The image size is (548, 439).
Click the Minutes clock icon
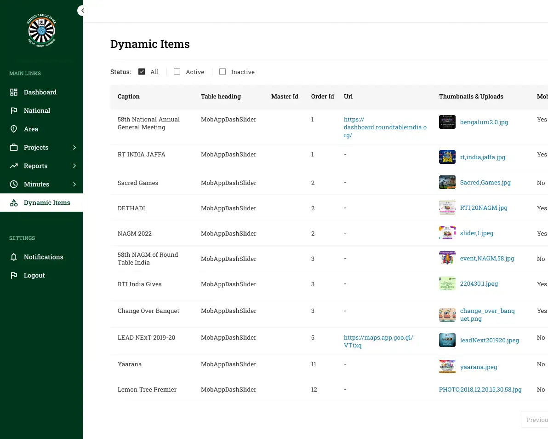[14, 185]
